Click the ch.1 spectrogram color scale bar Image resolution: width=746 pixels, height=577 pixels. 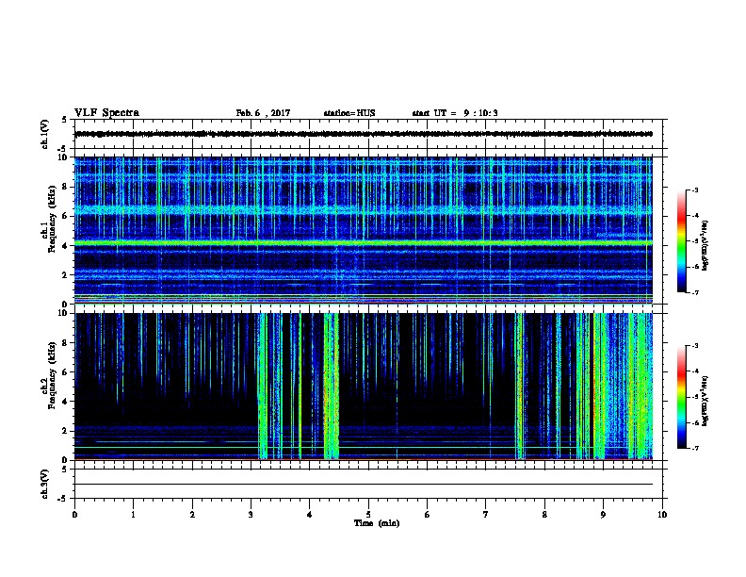point(681,241)
